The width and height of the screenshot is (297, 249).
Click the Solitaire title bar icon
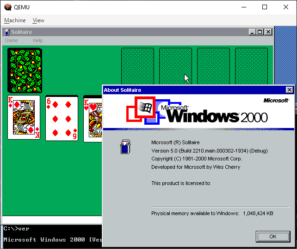pos(7,32)
